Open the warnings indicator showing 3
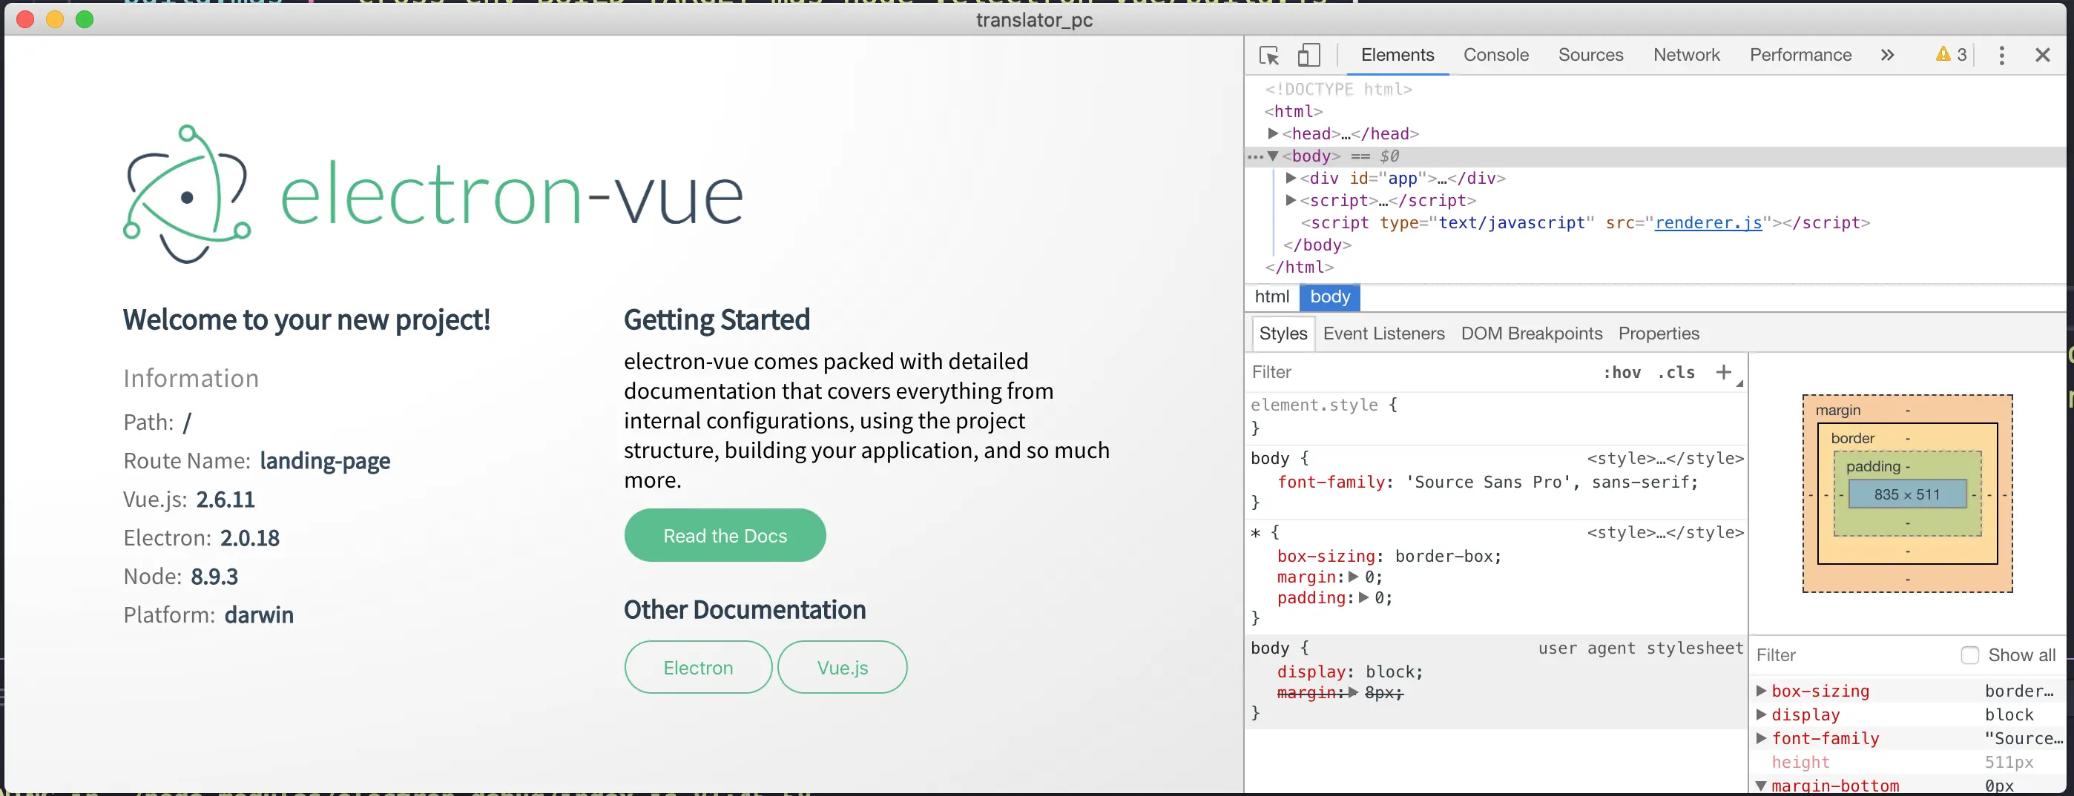Viewport: 2074px width, 796px height. pos(1951,55)
